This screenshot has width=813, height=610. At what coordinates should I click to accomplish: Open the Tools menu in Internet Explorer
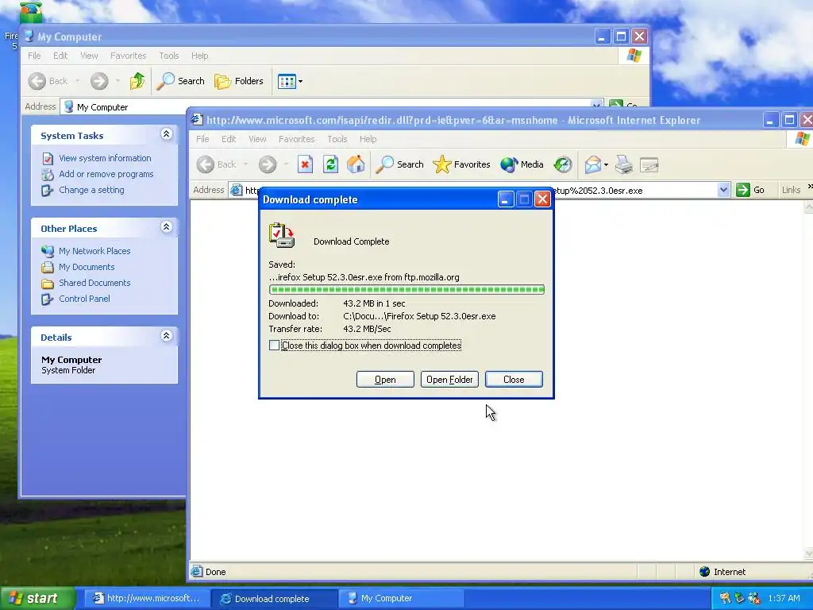click(x=337, y=139)
